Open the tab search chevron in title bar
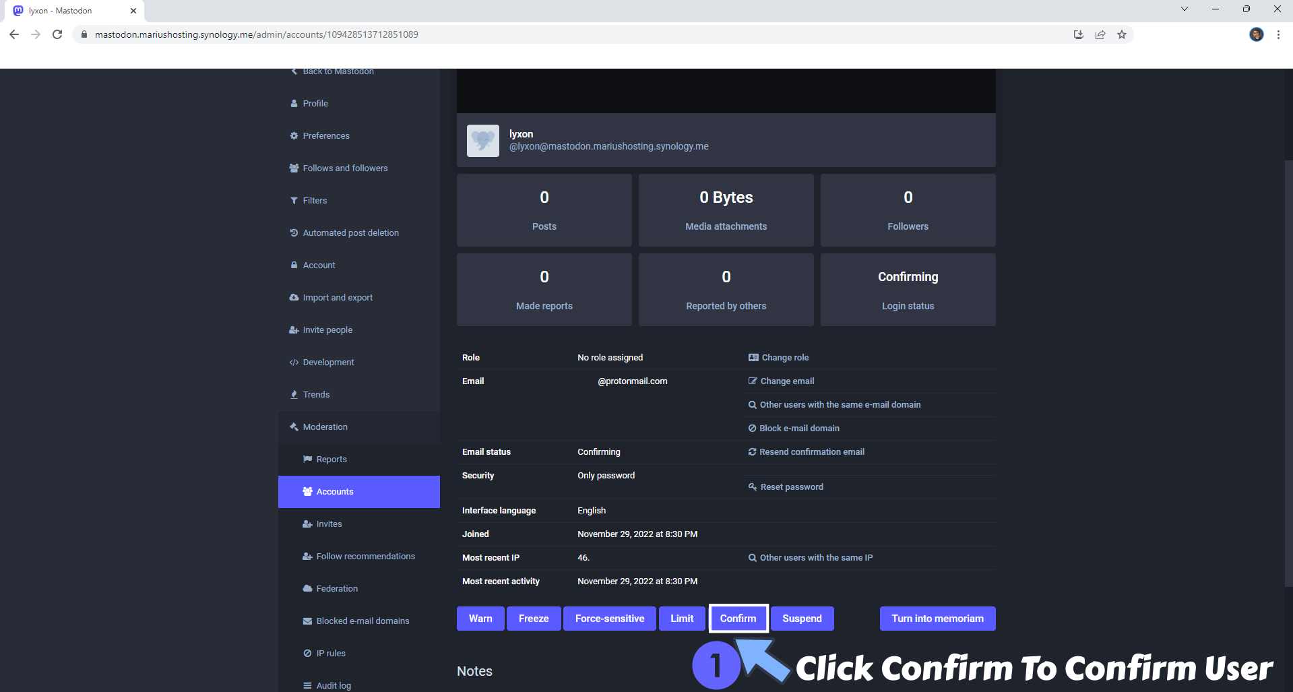This screenshot has height=692, width=1293. [1185, 9]
